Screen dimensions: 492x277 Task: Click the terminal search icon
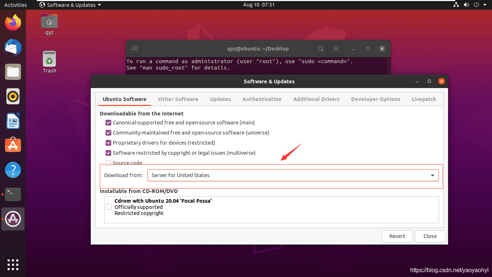click(321, 49)
